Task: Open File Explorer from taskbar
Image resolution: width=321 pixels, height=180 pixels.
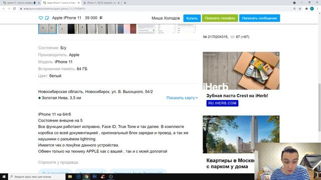Action: click(x=70, y=176)
